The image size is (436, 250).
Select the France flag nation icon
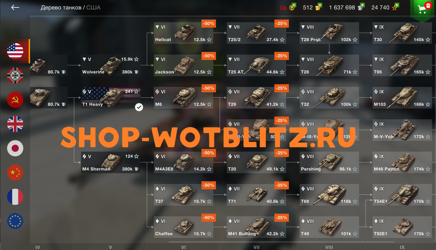point(15,197)
